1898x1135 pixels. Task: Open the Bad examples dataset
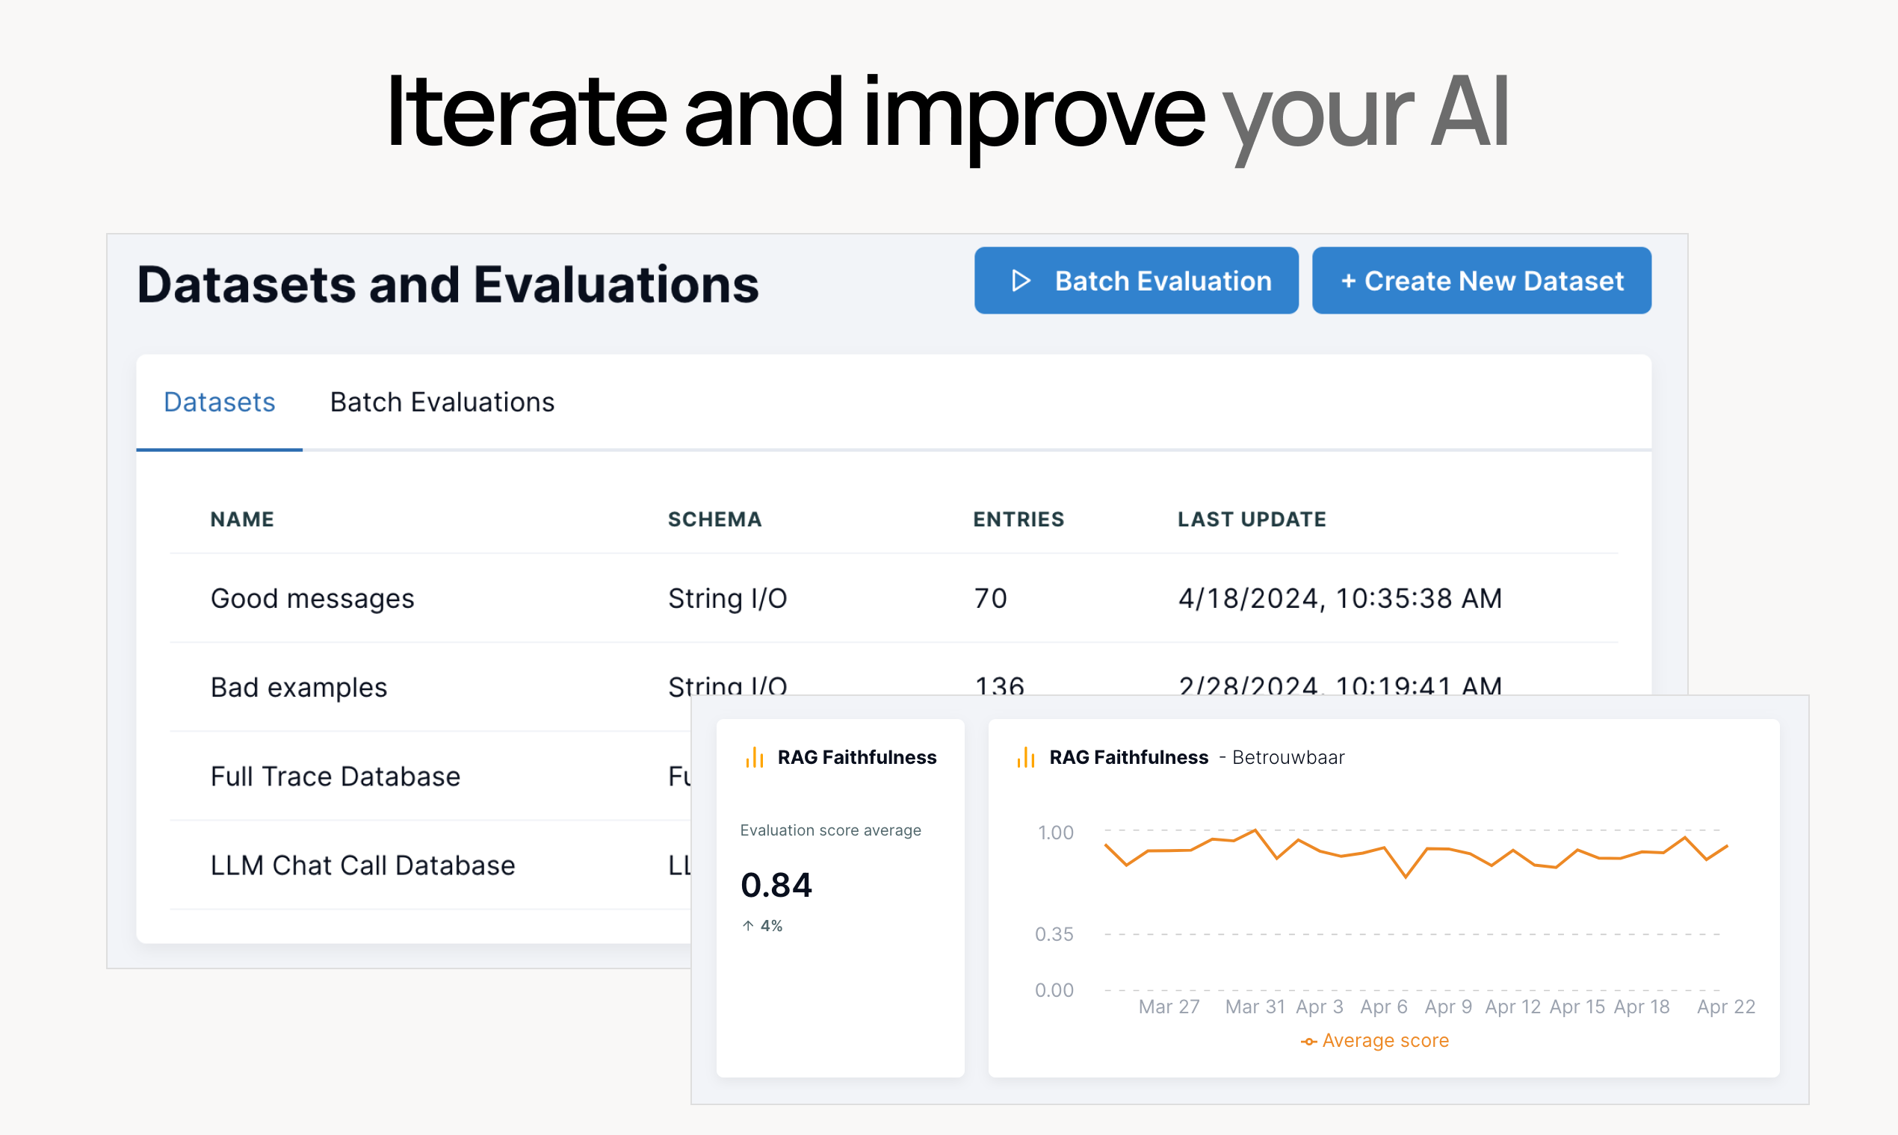tap(298, 687)
